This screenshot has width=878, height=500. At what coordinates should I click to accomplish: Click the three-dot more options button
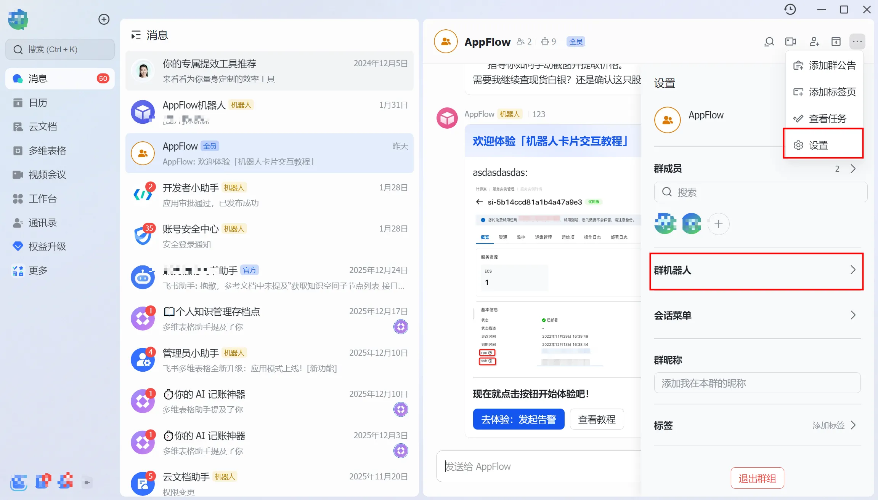[x=857, y=42]
